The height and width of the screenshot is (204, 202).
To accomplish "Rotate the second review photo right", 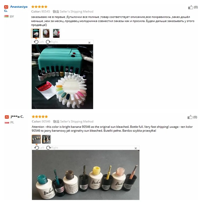I will (52, 148).
